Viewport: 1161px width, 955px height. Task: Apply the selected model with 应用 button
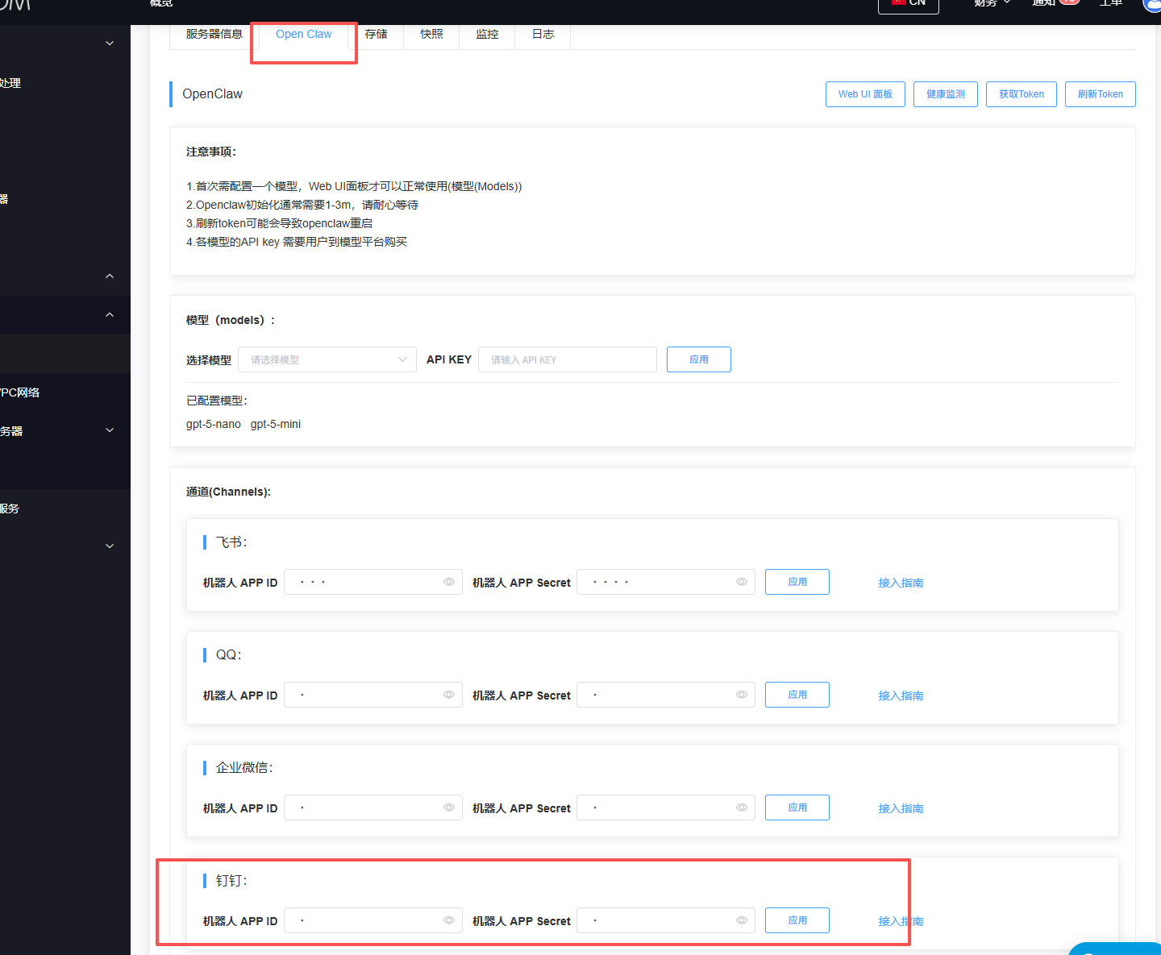point(698,359)
